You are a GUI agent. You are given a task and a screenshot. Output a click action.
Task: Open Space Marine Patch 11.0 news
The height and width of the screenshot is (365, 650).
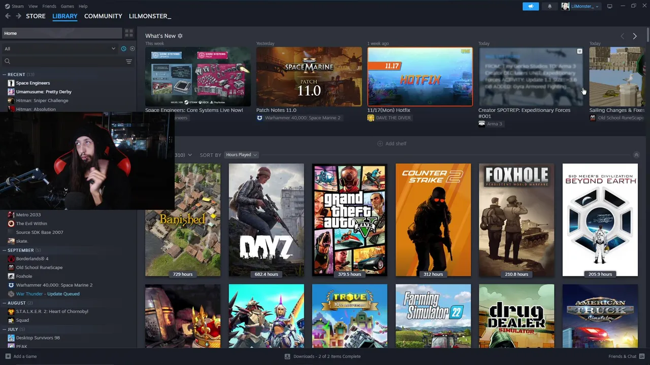309,77
